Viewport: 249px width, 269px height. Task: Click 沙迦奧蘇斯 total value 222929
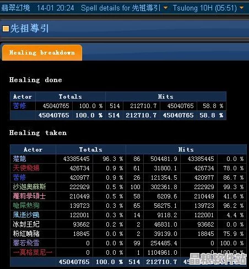79,187
